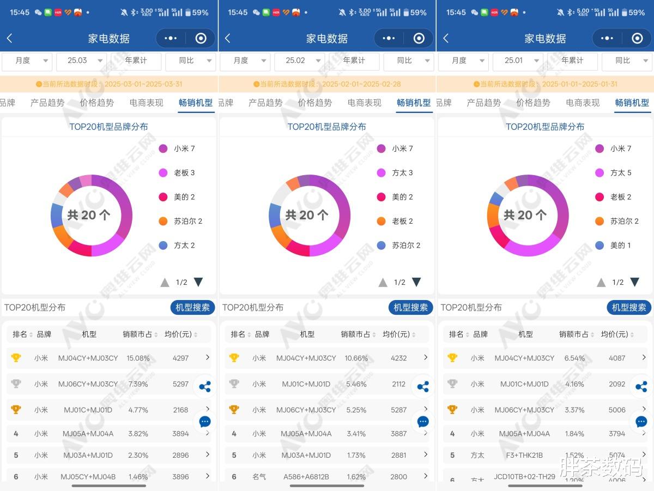Open the 25.03 month dropdown
Image resolution: width=654 pixels, height=491 pixels.
tap(81, 61)
